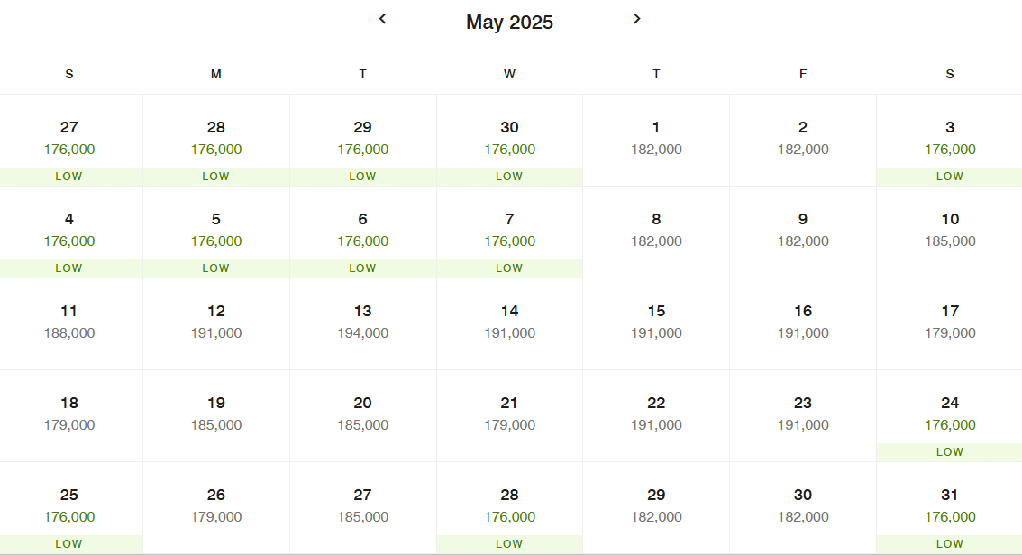Choose May 3 low fare date

[950, 141]
